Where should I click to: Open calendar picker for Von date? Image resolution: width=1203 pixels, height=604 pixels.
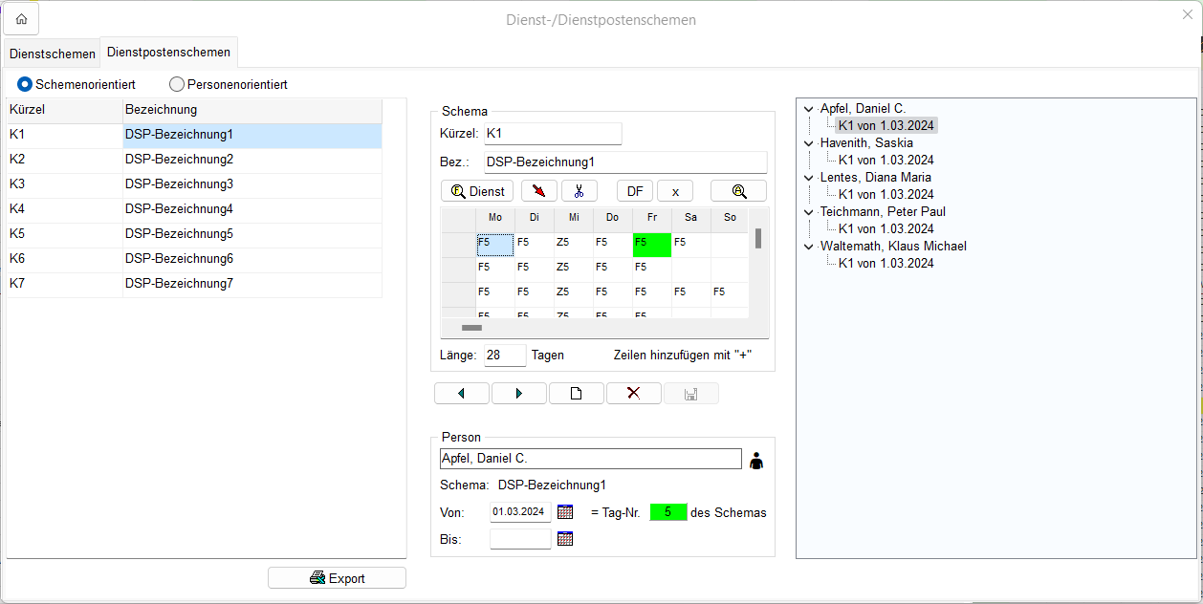[x=565, y=512]
